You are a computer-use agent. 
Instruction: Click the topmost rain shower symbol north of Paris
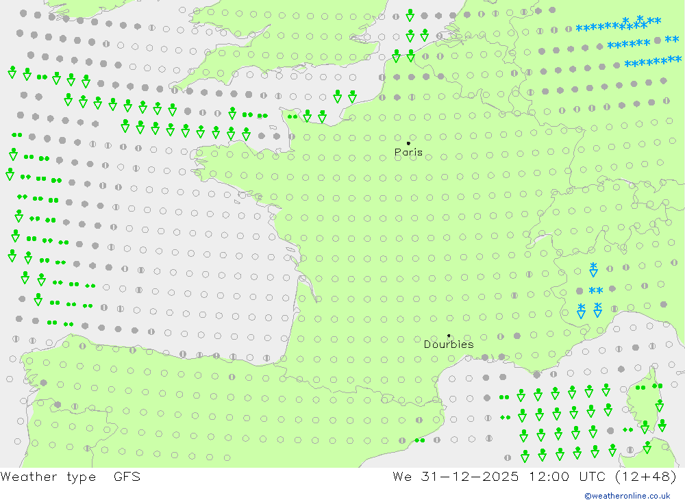[x=410, y=15]
